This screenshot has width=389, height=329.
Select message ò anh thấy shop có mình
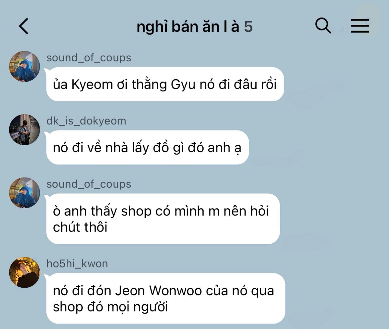coord(163,219)
